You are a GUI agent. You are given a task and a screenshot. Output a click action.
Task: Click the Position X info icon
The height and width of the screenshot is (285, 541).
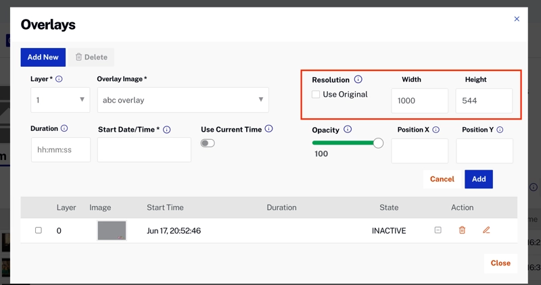pos(436,130)
